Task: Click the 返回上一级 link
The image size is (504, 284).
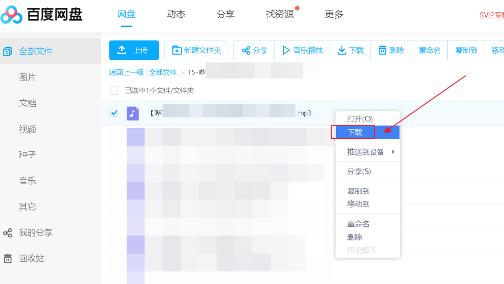Action: point(126,72)
